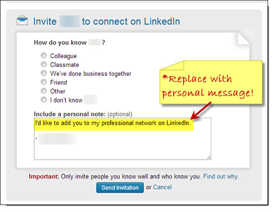The image size is (275, 212).
Task: Open the Find out why link
Action: click(221, 176)
